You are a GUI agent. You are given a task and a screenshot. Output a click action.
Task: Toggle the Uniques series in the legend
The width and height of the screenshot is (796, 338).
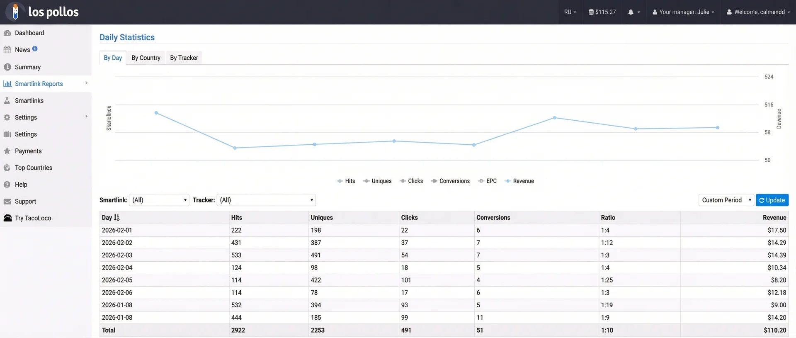click(x=377, y=181)
